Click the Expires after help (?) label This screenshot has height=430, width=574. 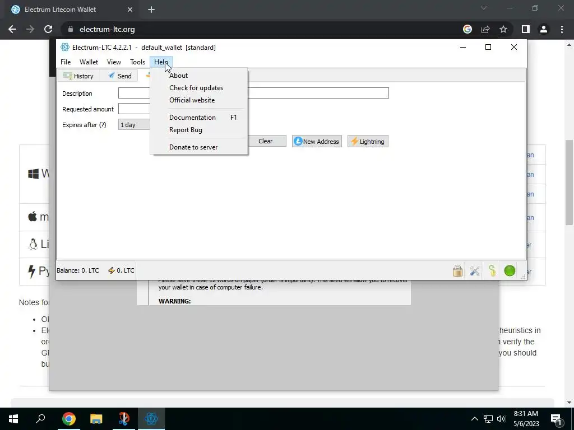click(x=84, y=125)
